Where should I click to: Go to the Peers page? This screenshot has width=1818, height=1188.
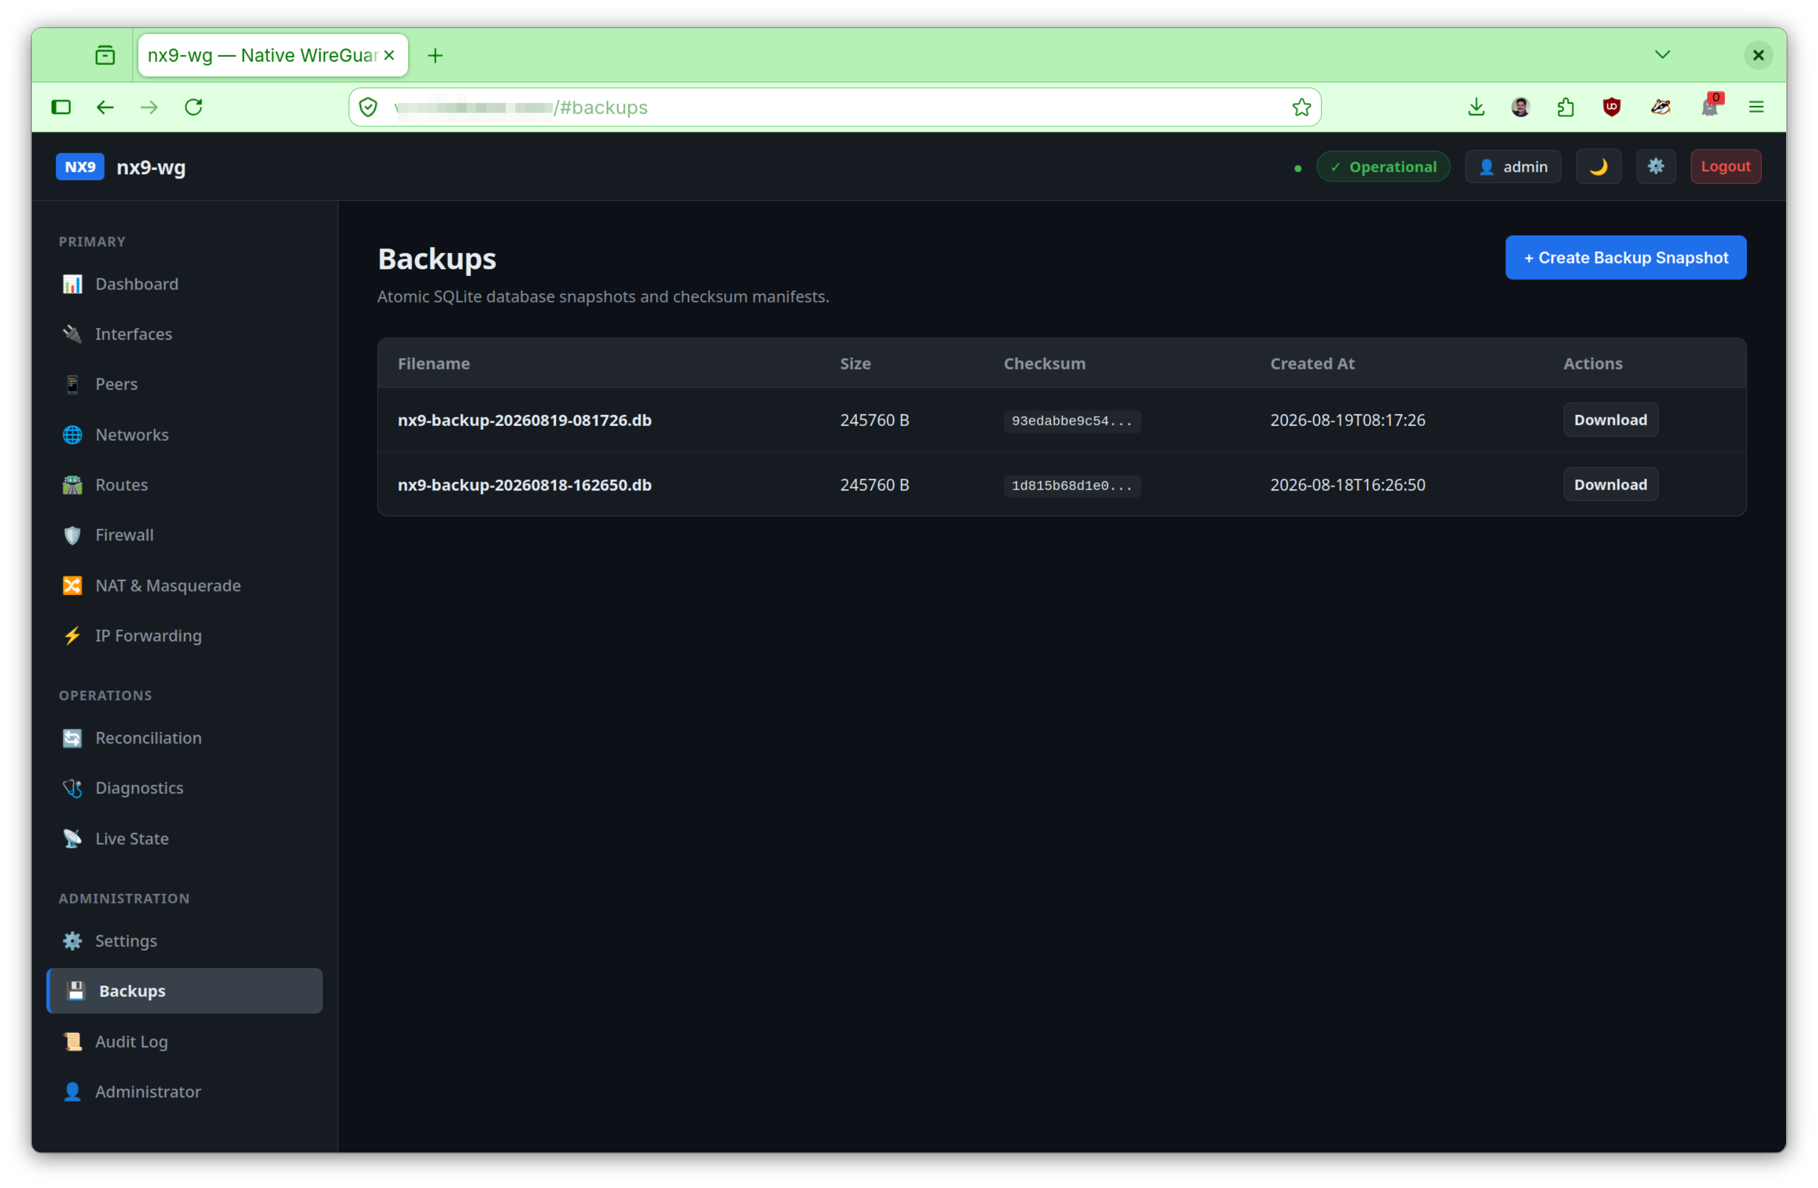pos(184,384)
